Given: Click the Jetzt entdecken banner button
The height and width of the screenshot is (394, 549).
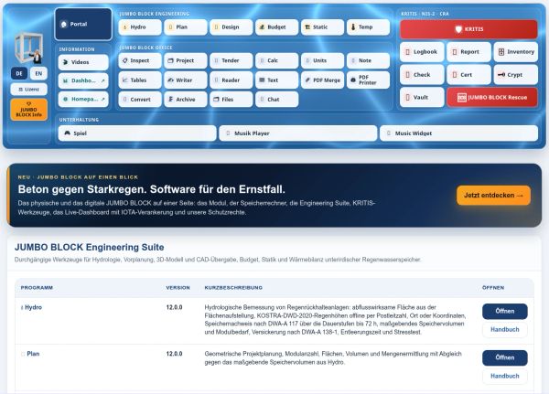Looking at the screenshot, I should (493, 196).
